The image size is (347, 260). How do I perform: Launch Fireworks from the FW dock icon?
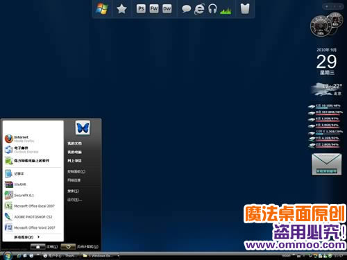coord(154,9)
